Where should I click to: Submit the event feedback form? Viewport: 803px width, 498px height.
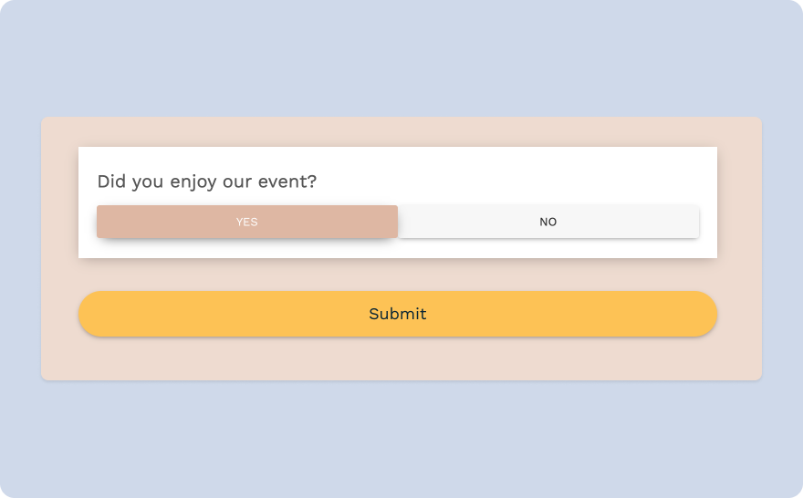coord(398,314)
